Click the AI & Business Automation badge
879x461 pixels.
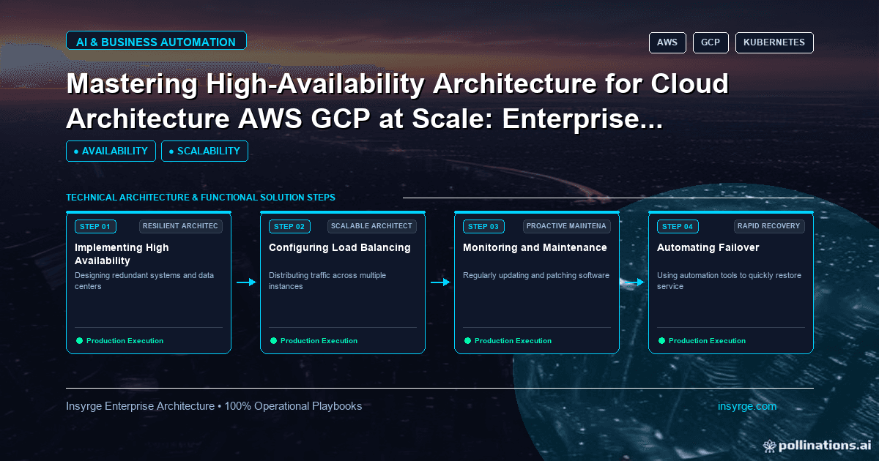(156, 42)
